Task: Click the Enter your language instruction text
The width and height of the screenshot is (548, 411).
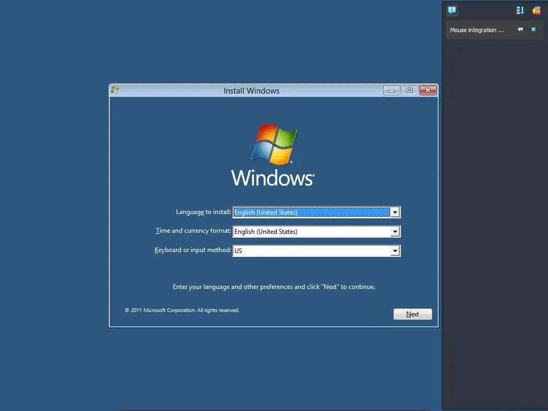Action: pos(274,287)
